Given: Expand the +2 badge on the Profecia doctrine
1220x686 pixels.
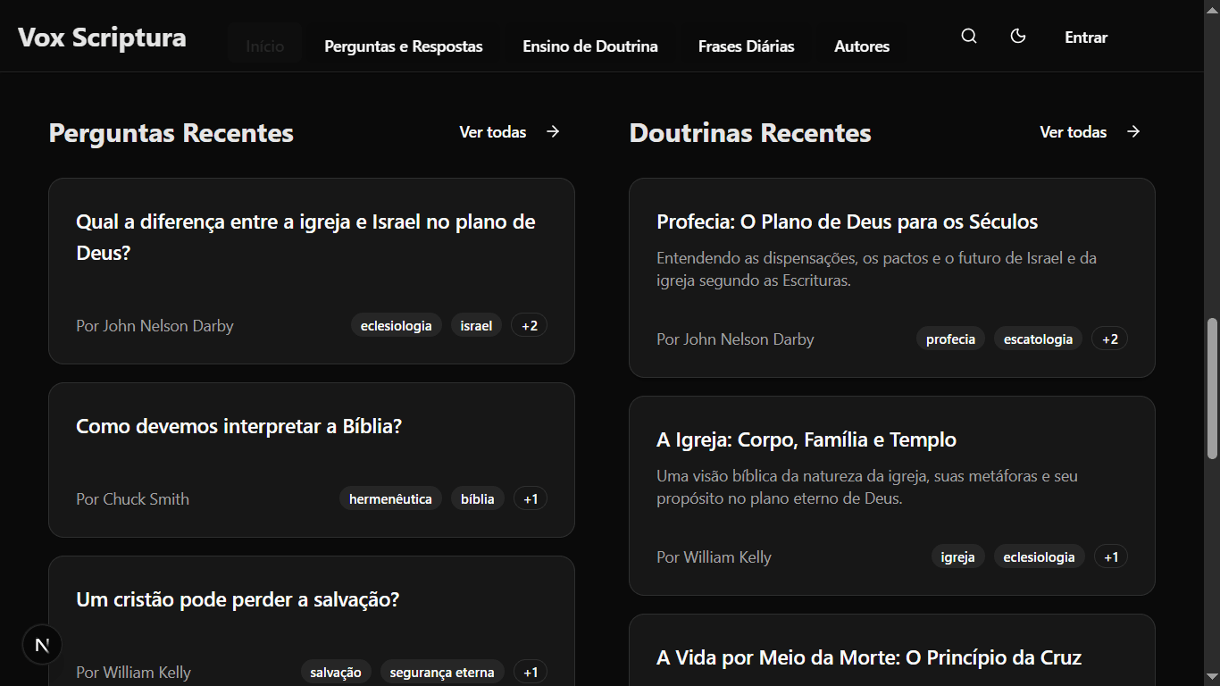Looking at the screenshot, I should (1109, 338).
